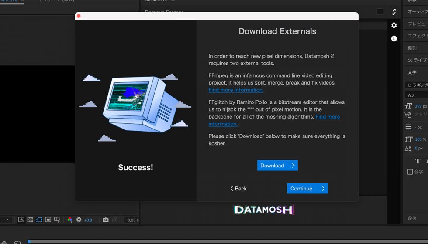Open the RGB show channel icon

coord(70,220)
